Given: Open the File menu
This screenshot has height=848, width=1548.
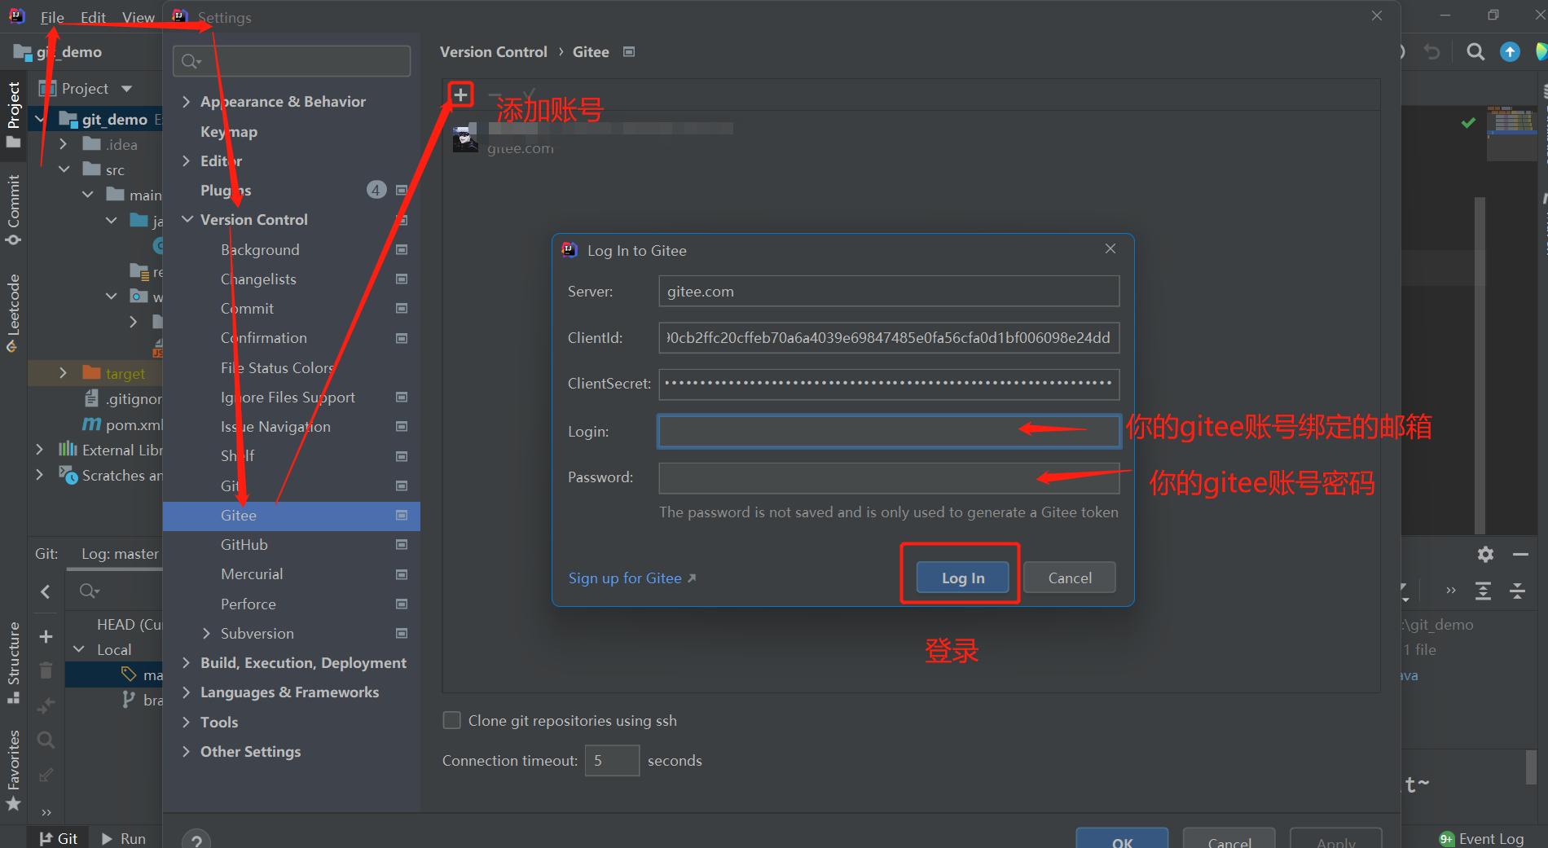Looking at the screenshot, I should 52,17.
